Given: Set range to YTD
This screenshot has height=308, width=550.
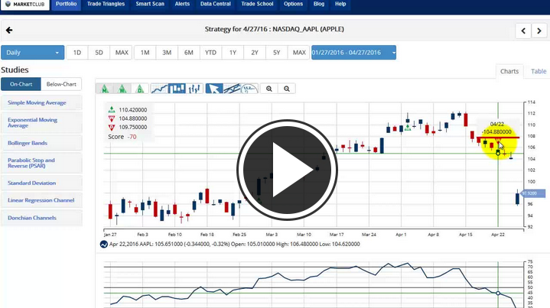Looking at the screenshot, I should 211,53.
